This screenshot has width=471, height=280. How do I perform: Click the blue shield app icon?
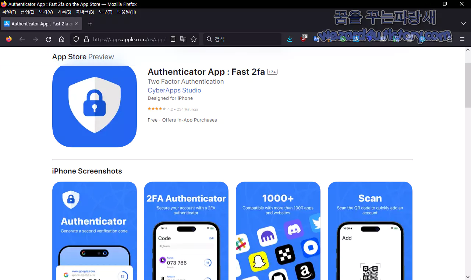click(x=95, y=106)
